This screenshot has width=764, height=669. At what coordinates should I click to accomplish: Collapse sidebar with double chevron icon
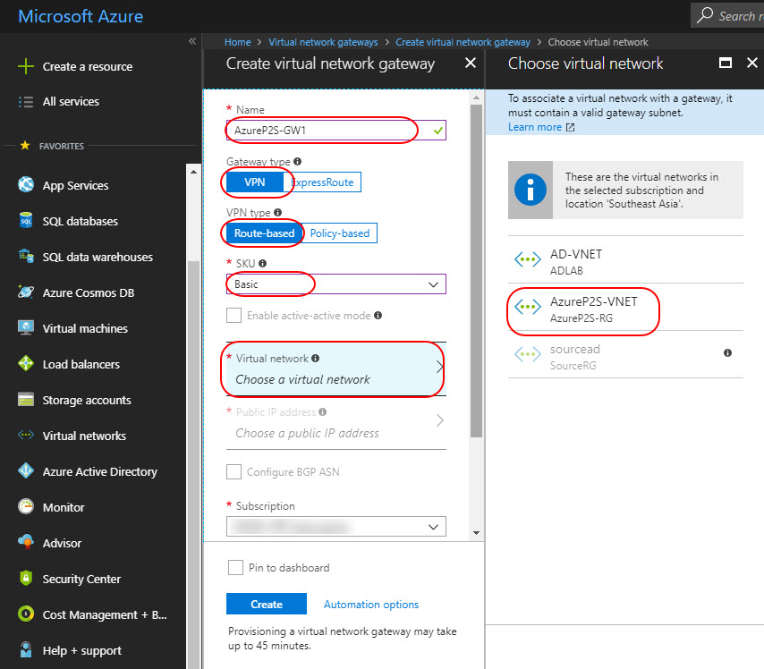(x=192, y=41)
